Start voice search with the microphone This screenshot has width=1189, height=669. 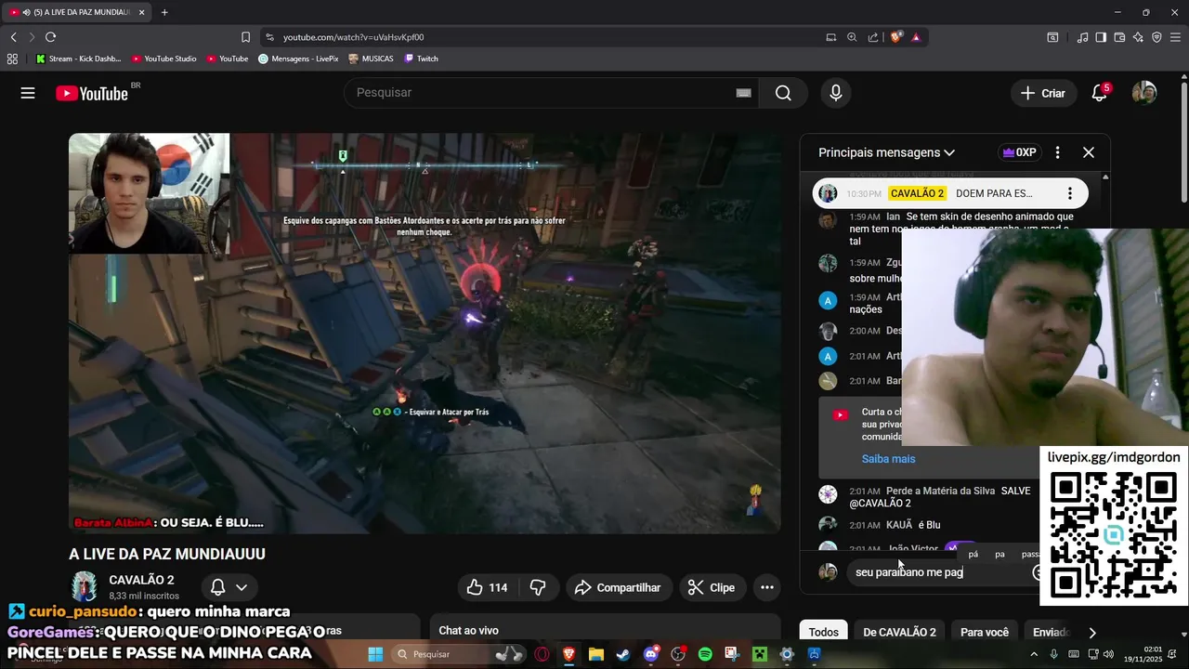(x=836, y=93)
